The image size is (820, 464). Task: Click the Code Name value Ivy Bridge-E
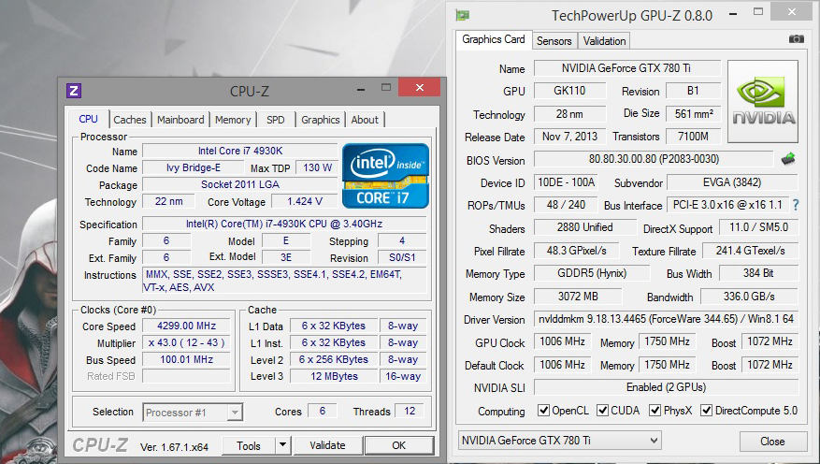193,167
